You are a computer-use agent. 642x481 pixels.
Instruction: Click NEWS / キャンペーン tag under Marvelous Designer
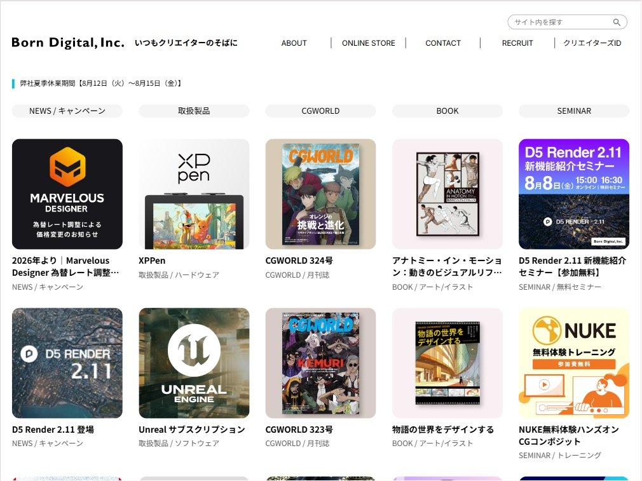coord(48,287)
